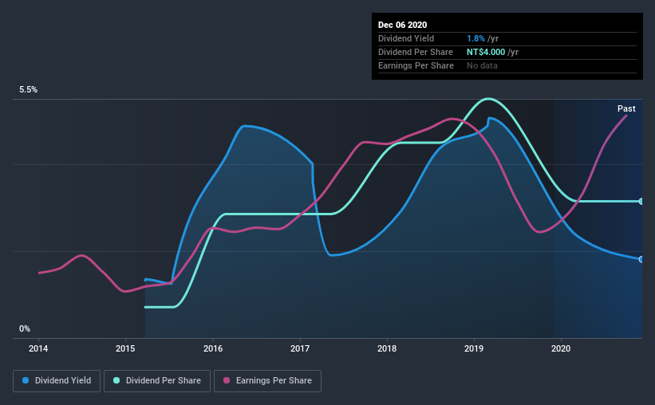
Task: Click the 1.8% dividend yield value
Action: [x=475, y=38]
